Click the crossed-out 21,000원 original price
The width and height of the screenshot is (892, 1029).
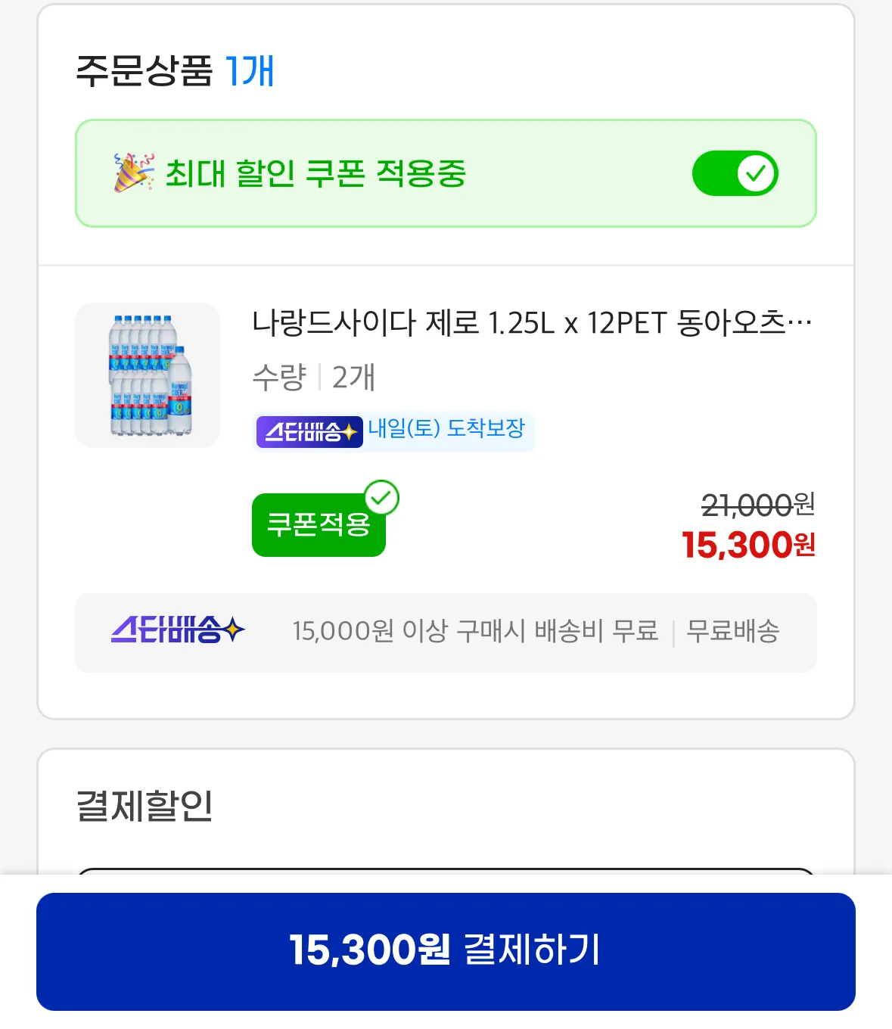[757, 505]
